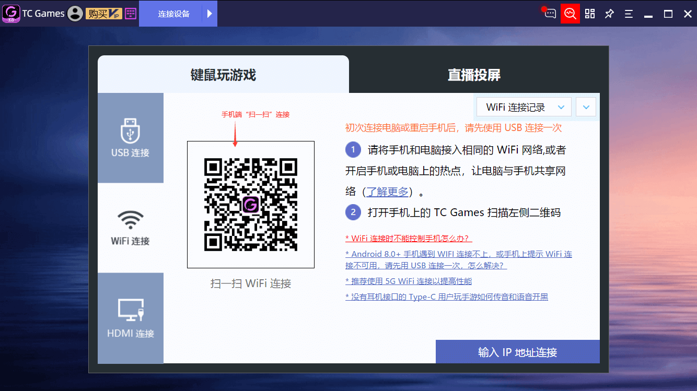Viewport: 697px width, 391px height.
Task: Click the TC Games logo icon
Action: pyautogui.click(x=11, y=14)
